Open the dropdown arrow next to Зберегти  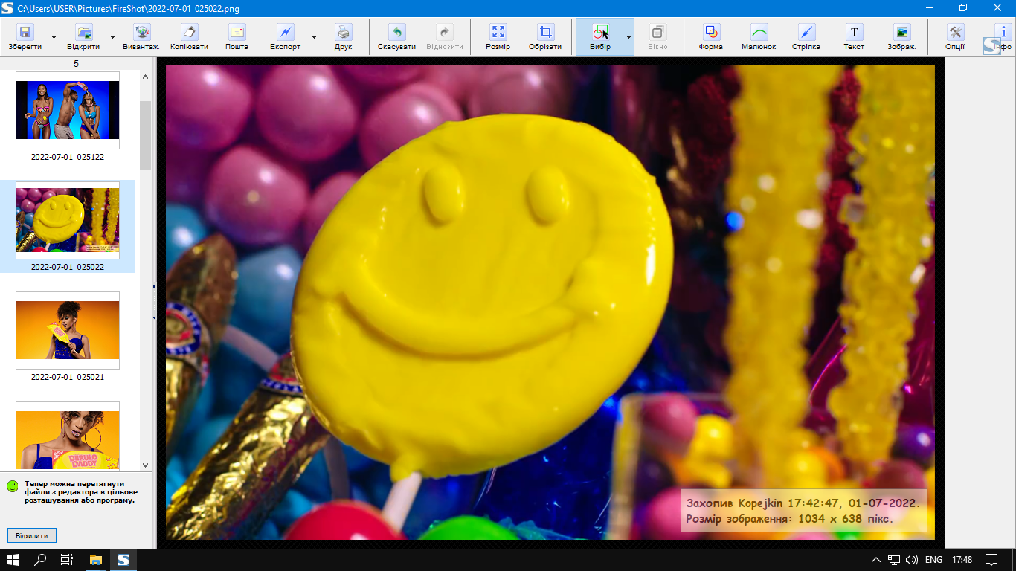[54, 36]
